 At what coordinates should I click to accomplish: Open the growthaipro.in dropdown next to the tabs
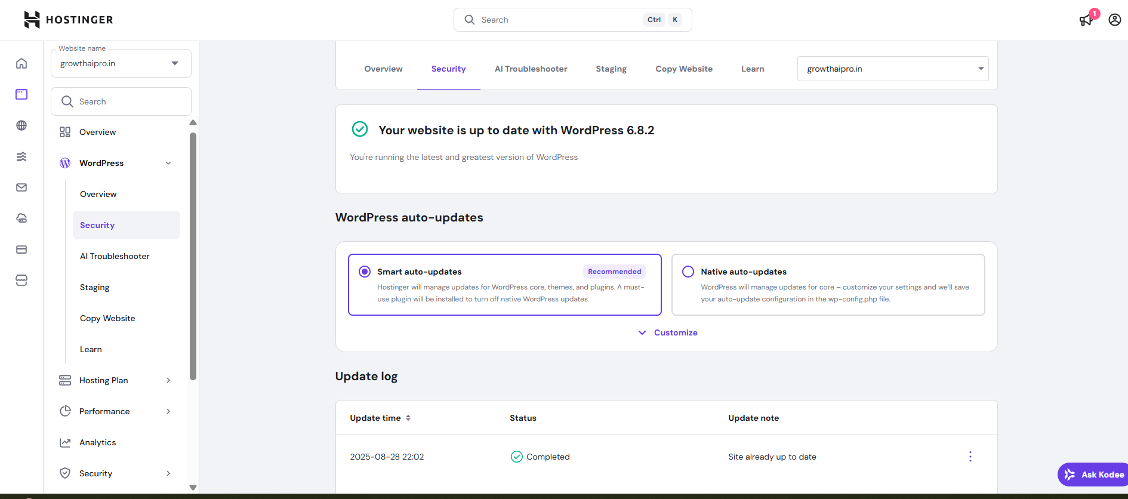[893, 69]
